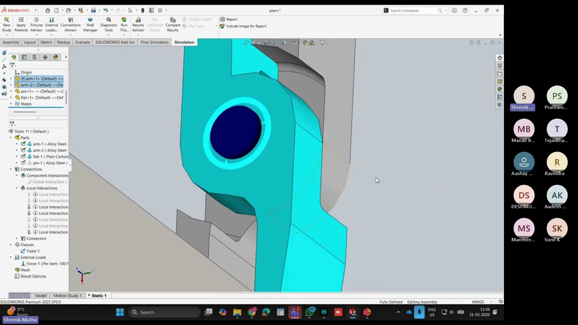Viewport: 578px width, 325px height.
Task: Click the Print icon
Action: tap(93, 10)
